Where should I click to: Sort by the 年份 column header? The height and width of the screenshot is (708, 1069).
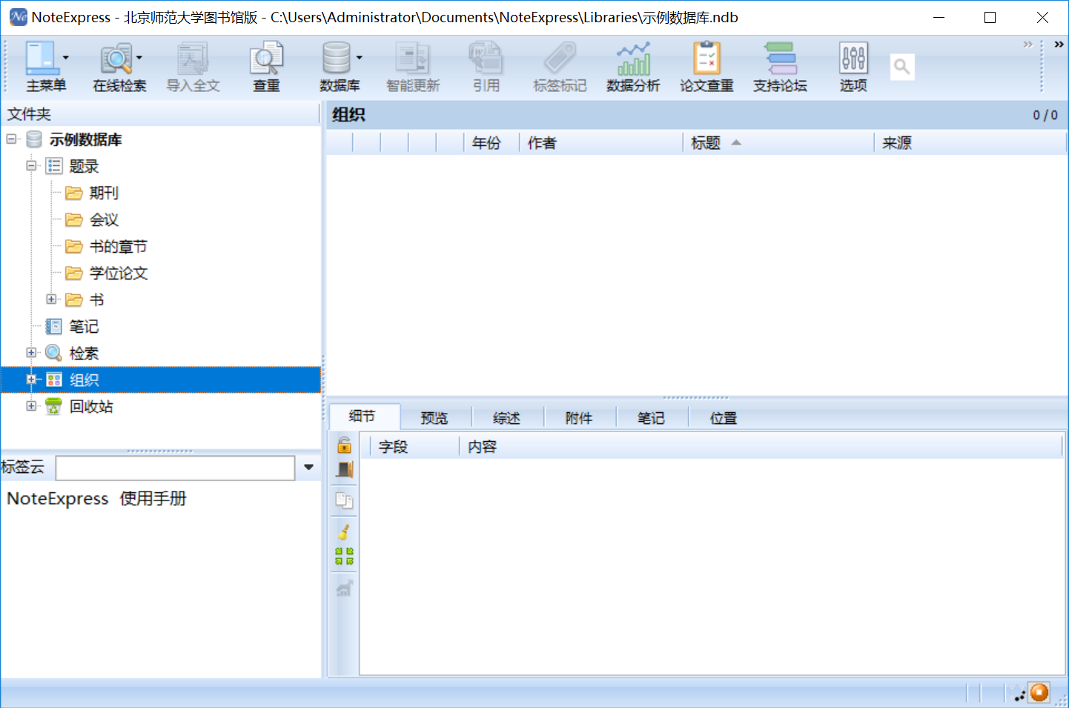491,142
